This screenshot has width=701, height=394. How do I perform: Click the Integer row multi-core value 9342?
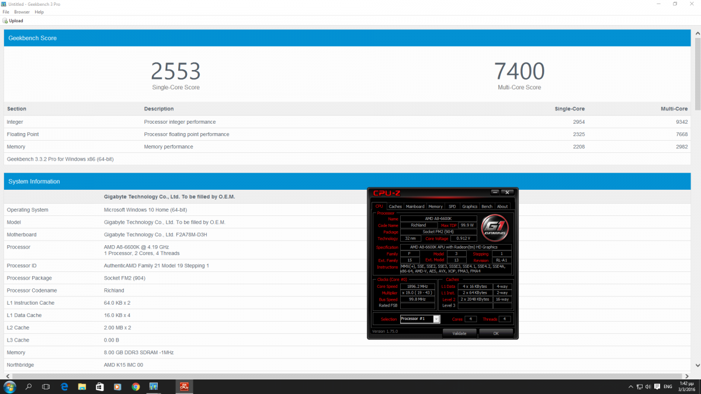point(681,122)
